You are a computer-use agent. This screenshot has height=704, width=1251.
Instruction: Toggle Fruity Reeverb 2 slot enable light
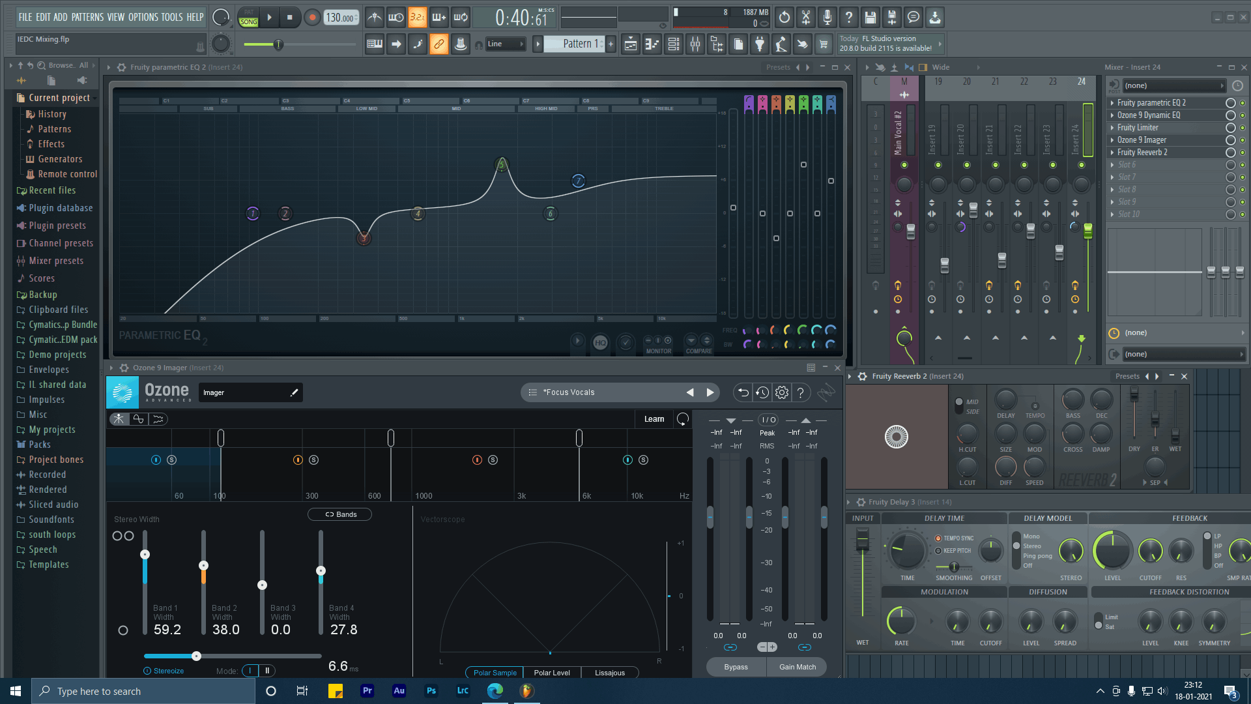click(x=1243, y=153)
